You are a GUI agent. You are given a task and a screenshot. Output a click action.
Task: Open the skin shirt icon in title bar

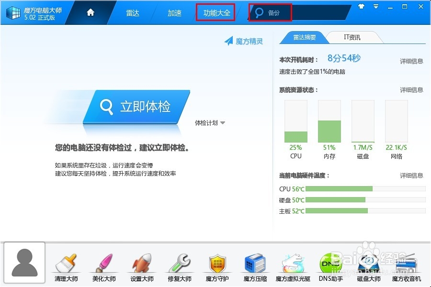361,6
